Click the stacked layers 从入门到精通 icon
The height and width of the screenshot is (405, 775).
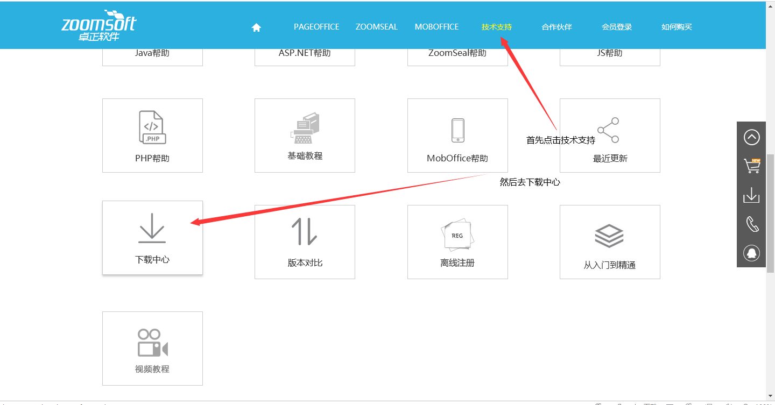tap(609, 236)
